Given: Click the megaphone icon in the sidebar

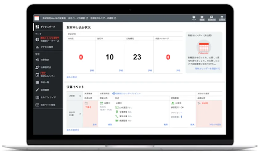Looking at the screenshot, I should pyautogui.click(x=37, y=60).
